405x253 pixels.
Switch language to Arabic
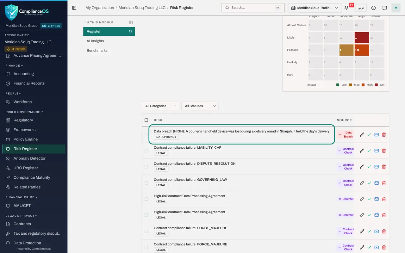point(361,8)
